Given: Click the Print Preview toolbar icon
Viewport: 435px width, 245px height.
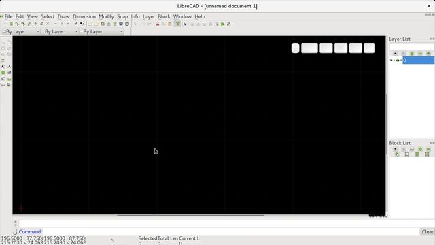Looking at the screenshot, I should pyautogui.click(x=127, y=24).
